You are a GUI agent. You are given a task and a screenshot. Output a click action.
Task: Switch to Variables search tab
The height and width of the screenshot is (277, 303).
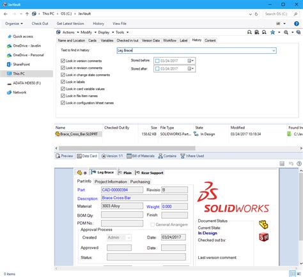[x=107, y=40]
